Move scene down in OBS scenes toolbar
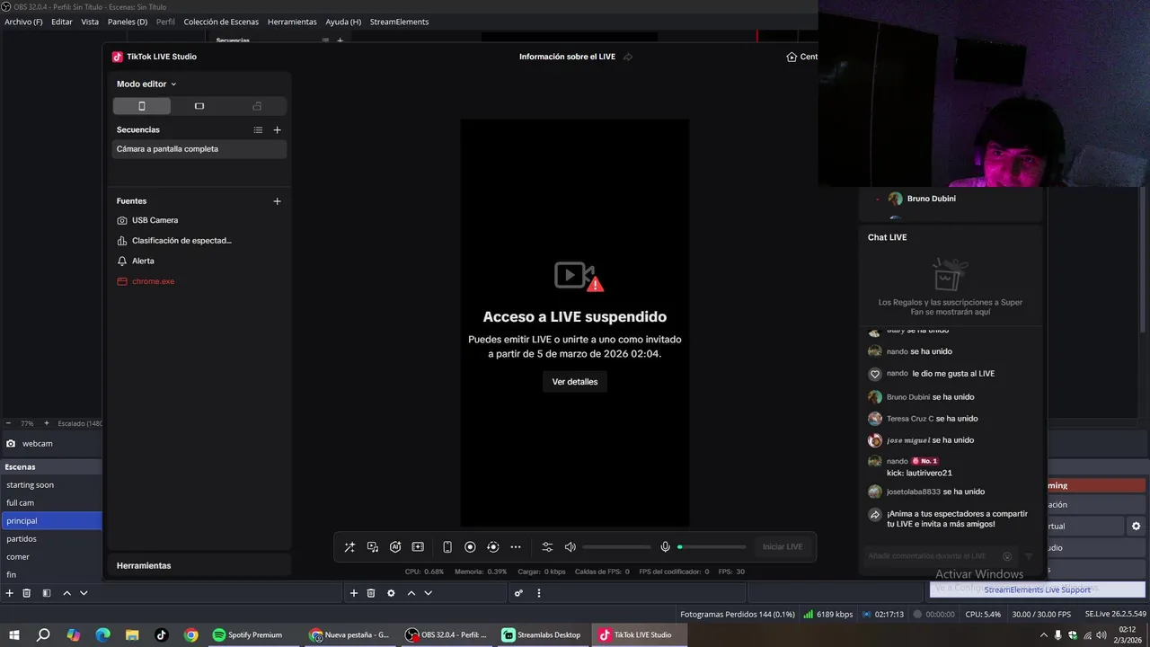 tap(84, 593)
